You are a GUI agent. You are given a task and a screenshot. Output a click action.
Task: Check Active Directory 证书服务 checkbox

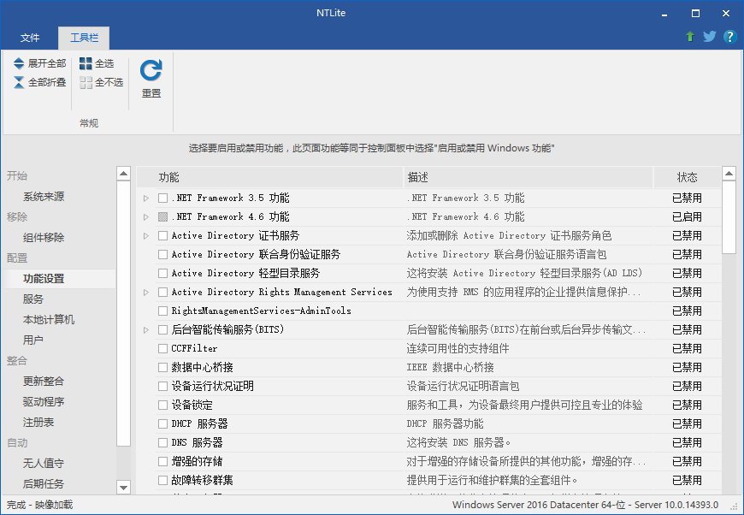162,235
